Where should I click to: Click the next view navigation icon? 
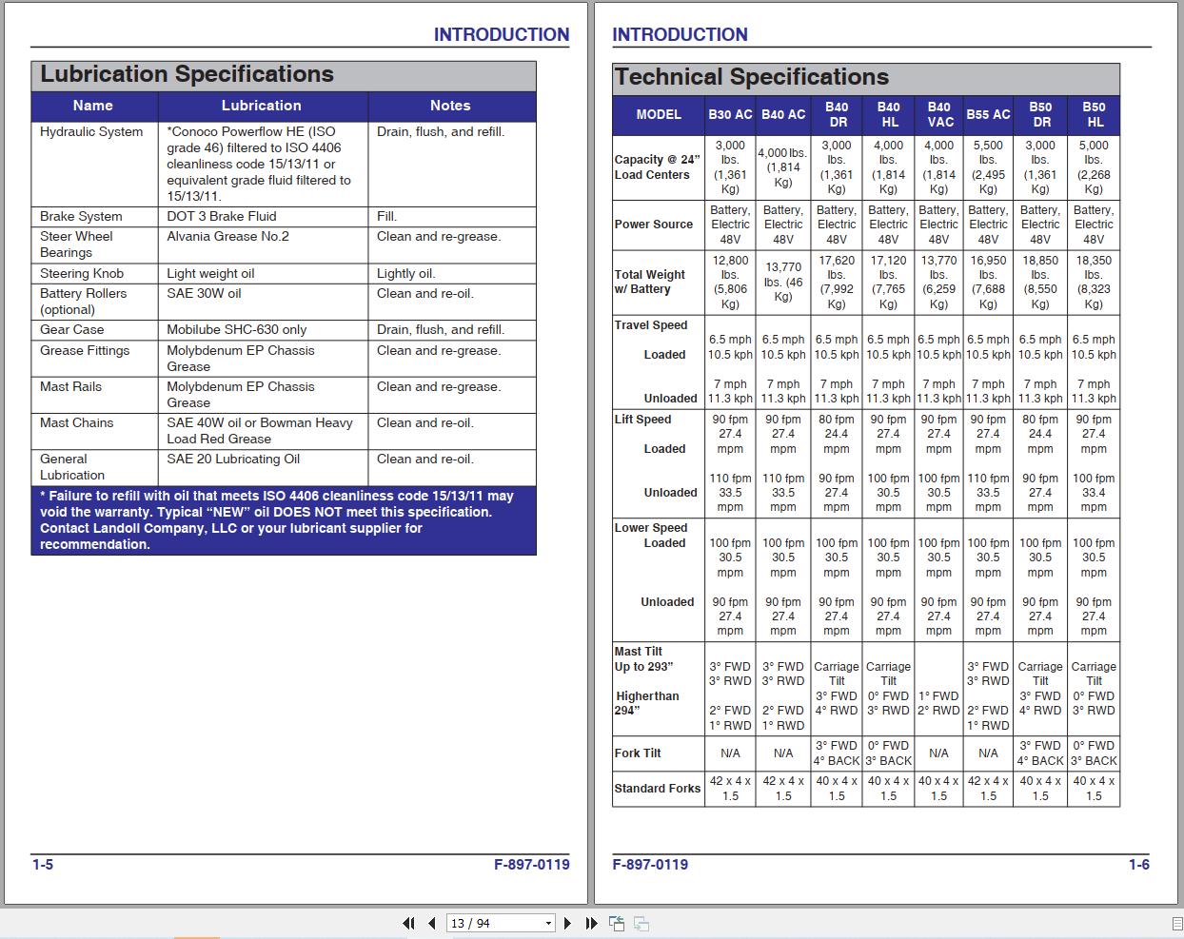pyautogui.click(x=641, y=923)
